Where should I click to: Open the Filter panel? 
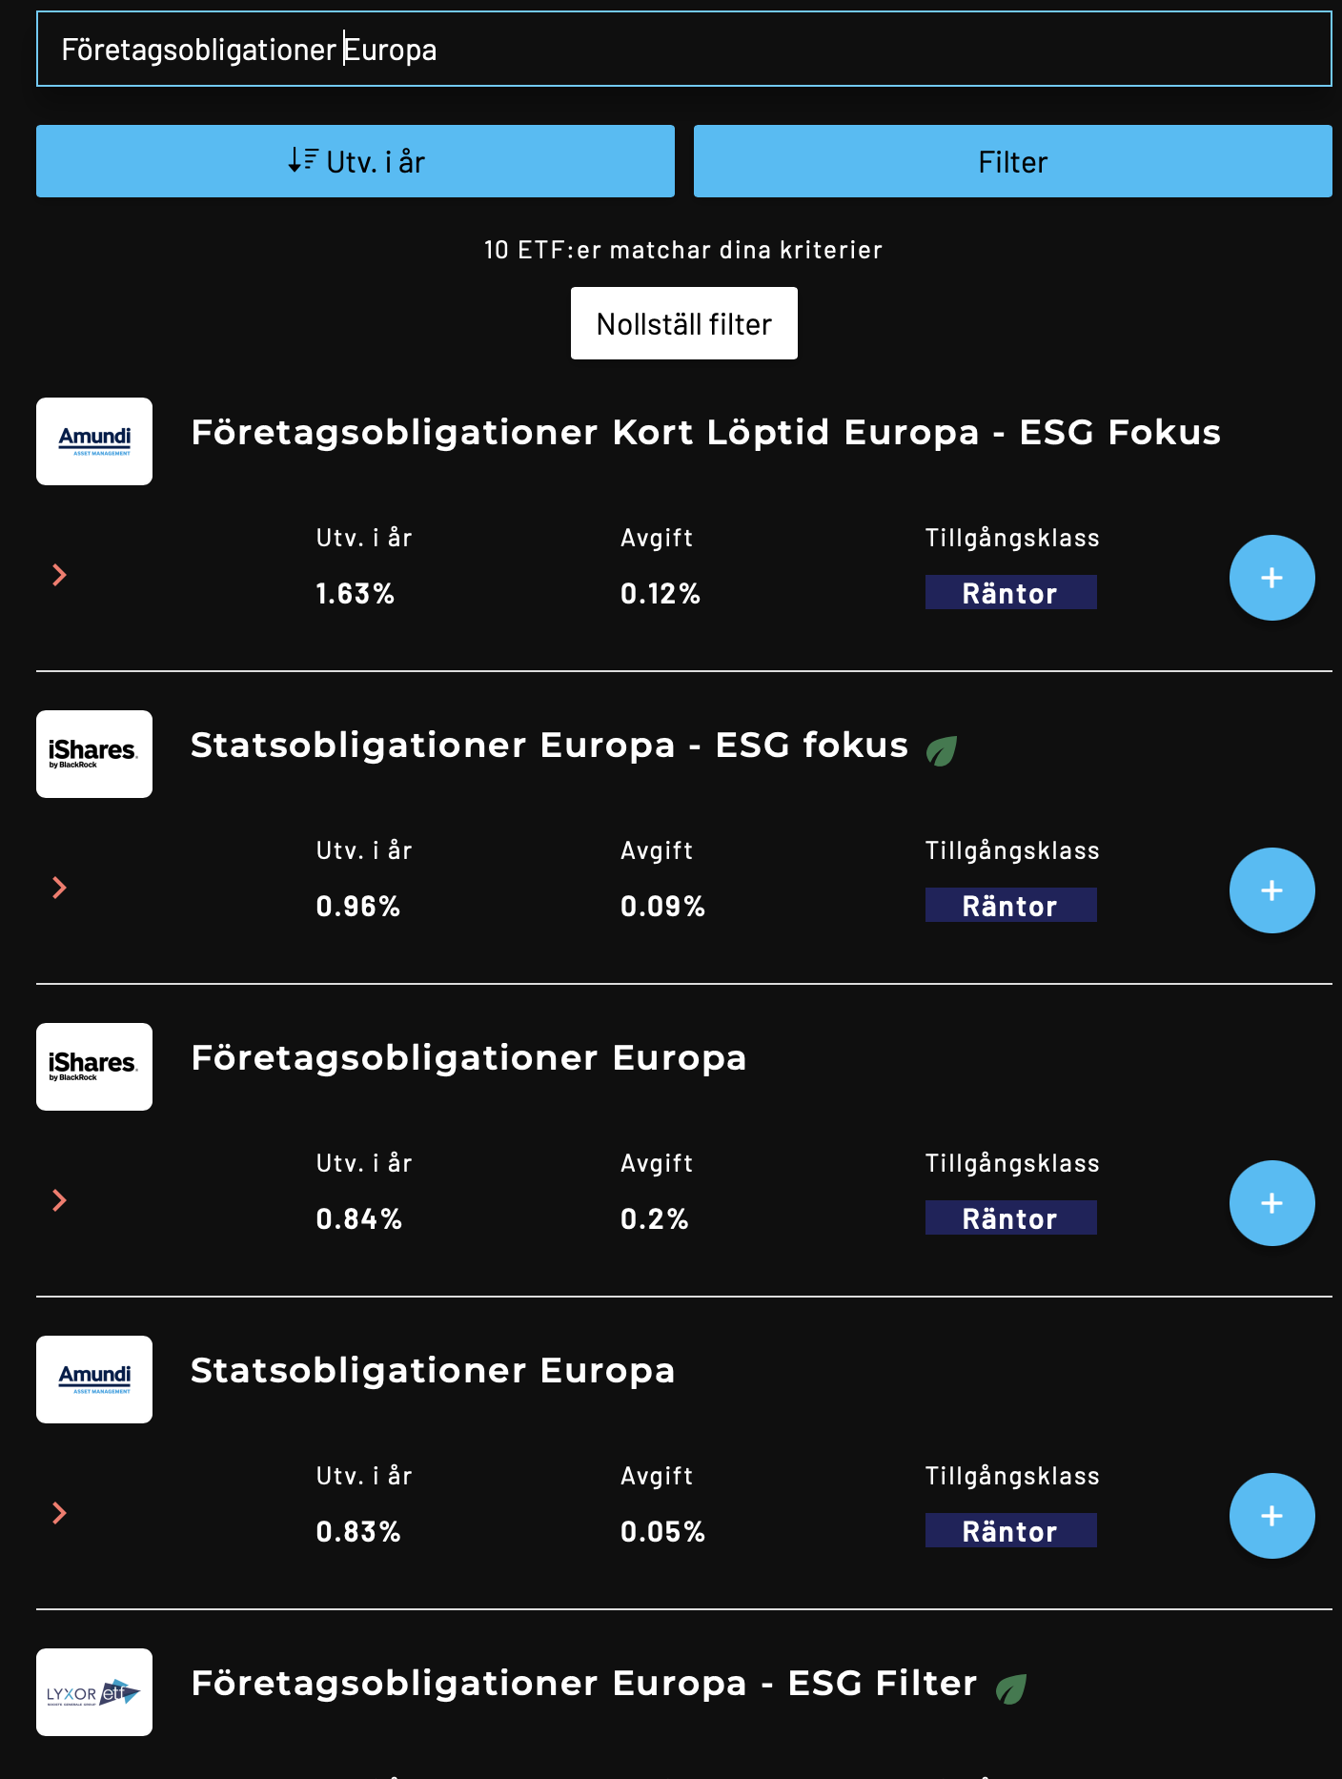[1012, 161]
